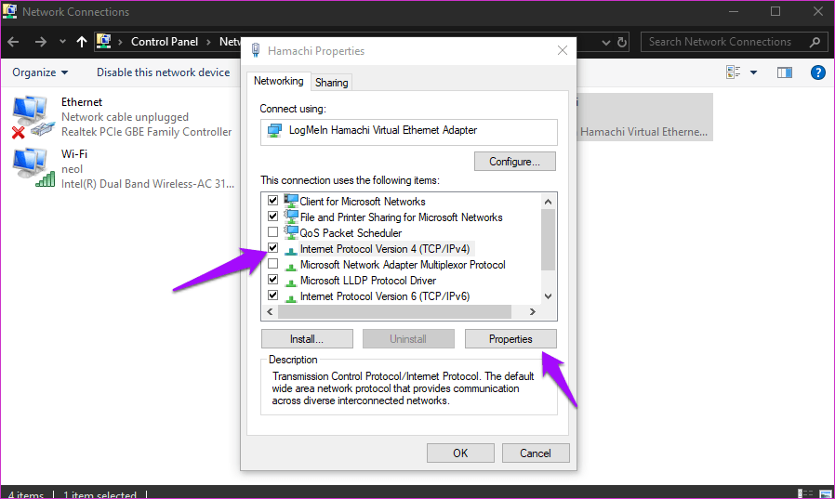Close the Hamachi Properties dialog

[563, 50]
